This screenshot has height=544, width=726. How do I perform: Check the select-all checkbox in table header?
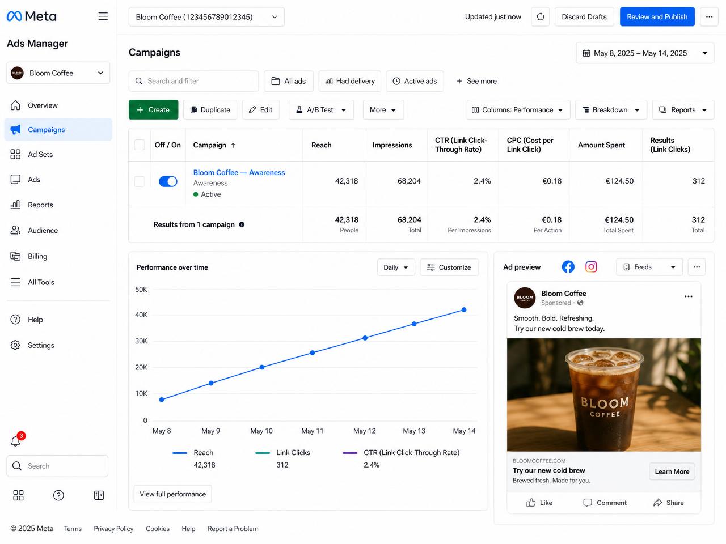[x=140, y=145]
